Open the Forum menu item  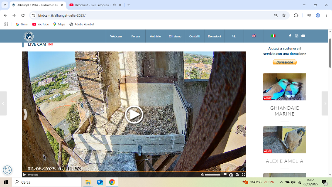point(136,36)
